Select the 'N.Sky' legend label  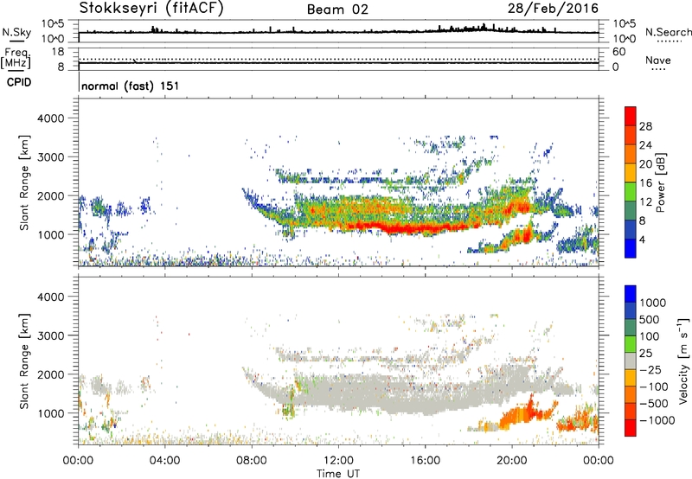click(x=16, y=32)
